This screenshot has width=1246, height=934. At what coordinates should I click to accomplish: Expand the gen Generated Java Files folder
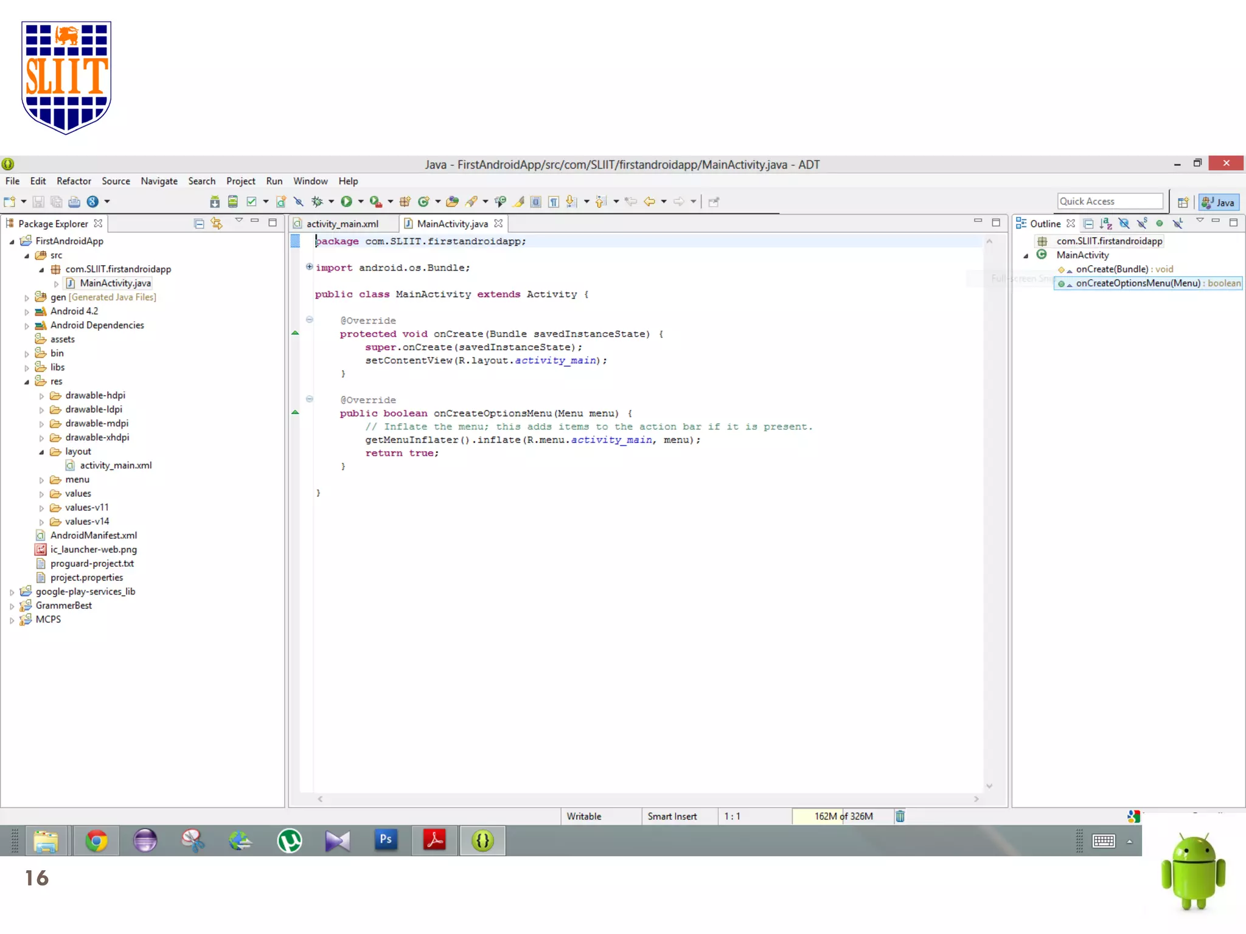27,297
